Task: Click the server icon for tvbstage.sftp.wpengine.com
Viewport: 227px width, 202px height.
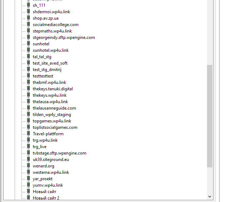Action: pyautogui.click(x=29, y=153)
